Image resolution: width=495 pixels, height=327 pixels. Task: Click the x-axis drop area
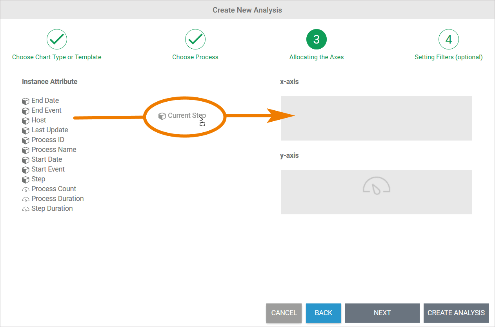377,118
